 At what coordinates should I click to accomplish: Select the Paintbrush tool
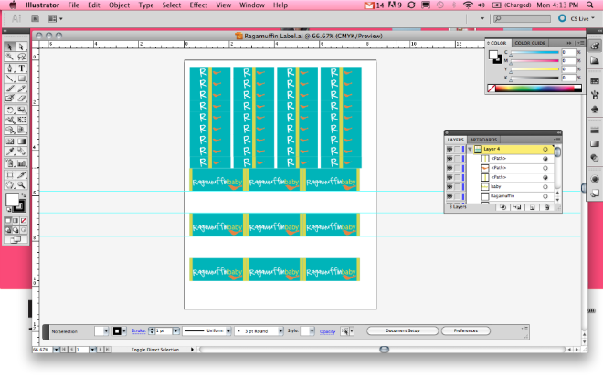(10, 89)
